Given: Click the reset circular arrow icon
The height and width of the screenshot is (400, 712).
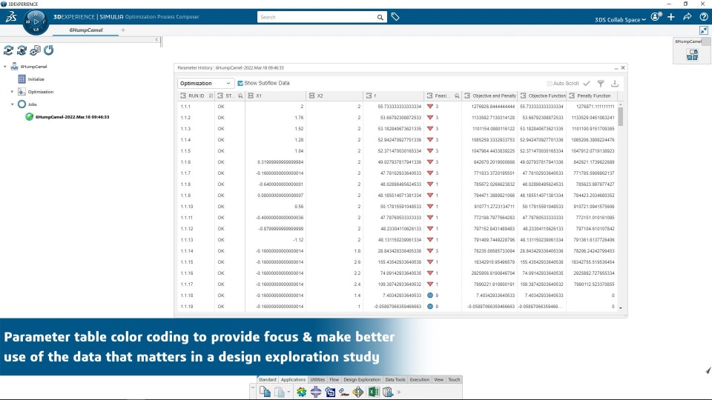Looking at the screenshot, I should [49, 50].
